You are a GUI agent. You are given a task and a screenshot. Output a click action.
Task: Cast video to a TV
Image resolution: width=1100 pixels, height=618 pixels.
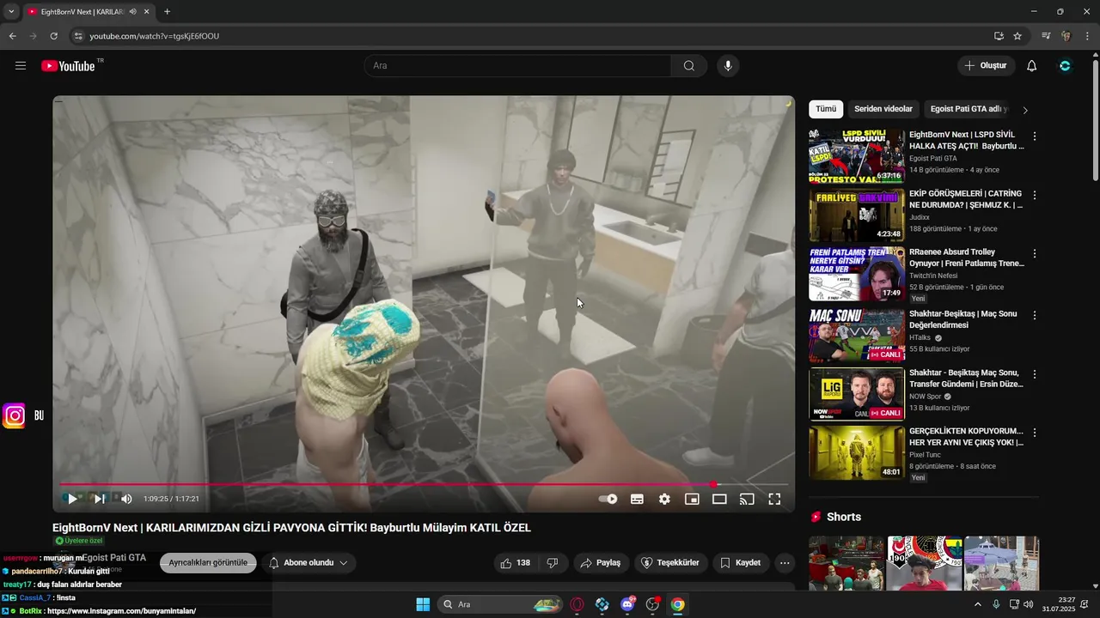[747, 499]
